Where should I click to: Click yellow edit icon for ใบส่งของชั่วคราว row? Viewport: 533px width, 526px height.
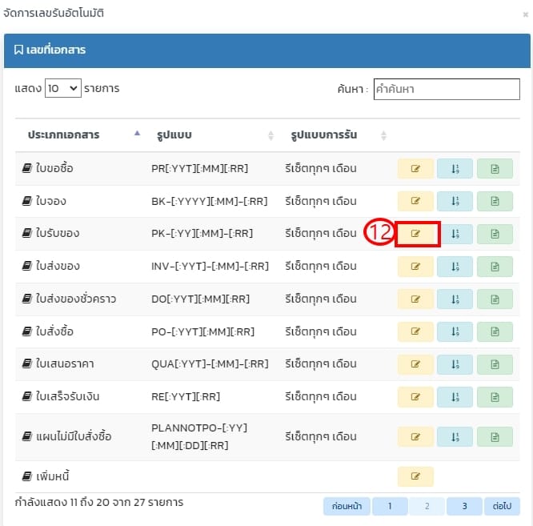point(415,299)
